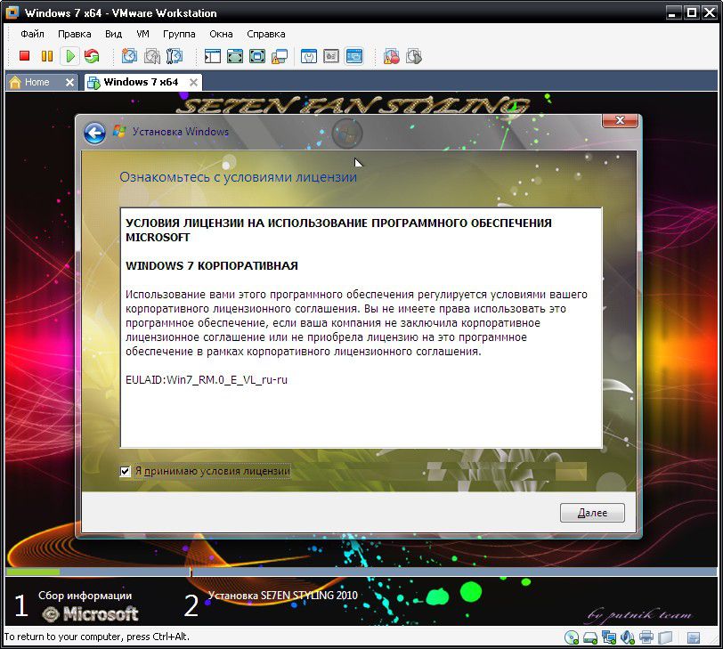This screenshot has height=649, width=723.
Task: Open the Справка menu
Action: (266, 34)
